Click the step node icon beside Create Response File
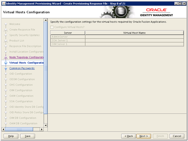Screen dimensions: 188x141 pyautogui.click(x=6, y=30)
